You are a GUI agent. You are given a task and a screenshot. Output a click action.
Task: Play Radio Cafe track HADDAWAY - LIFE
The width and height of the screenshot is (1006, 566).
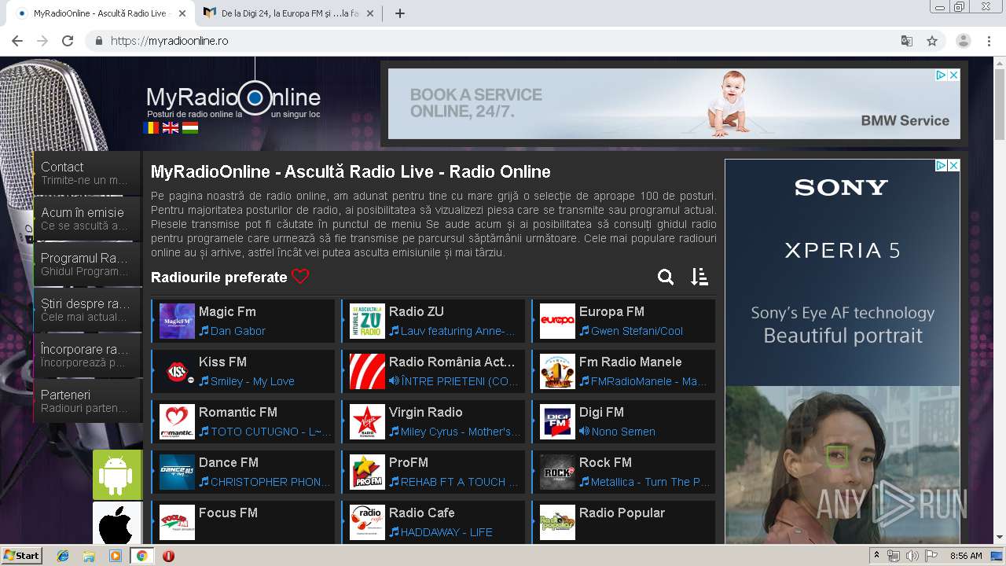(441, 532)
